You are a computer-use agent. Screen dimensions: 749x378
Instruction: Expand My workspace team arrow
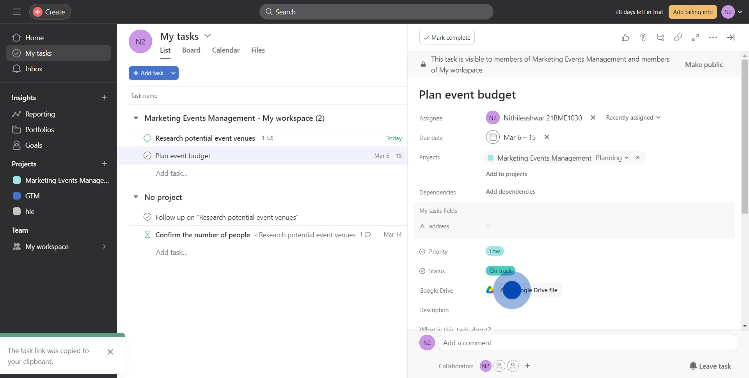click(104, 247)
